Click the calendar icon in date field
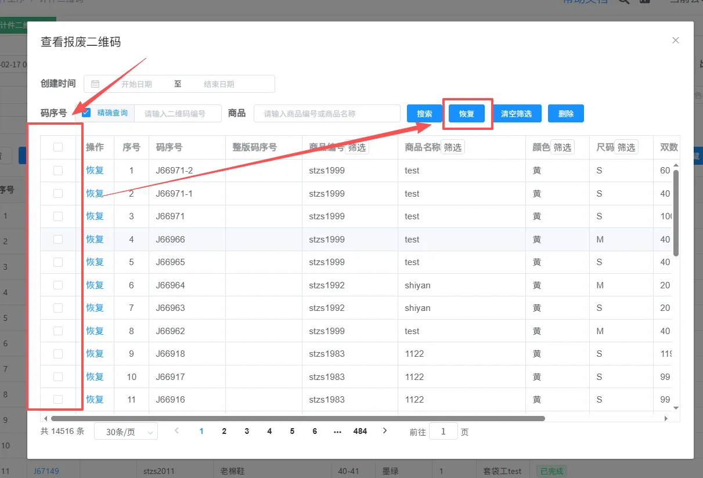Viewport: 703px width, 478px height. pos(96,84)
